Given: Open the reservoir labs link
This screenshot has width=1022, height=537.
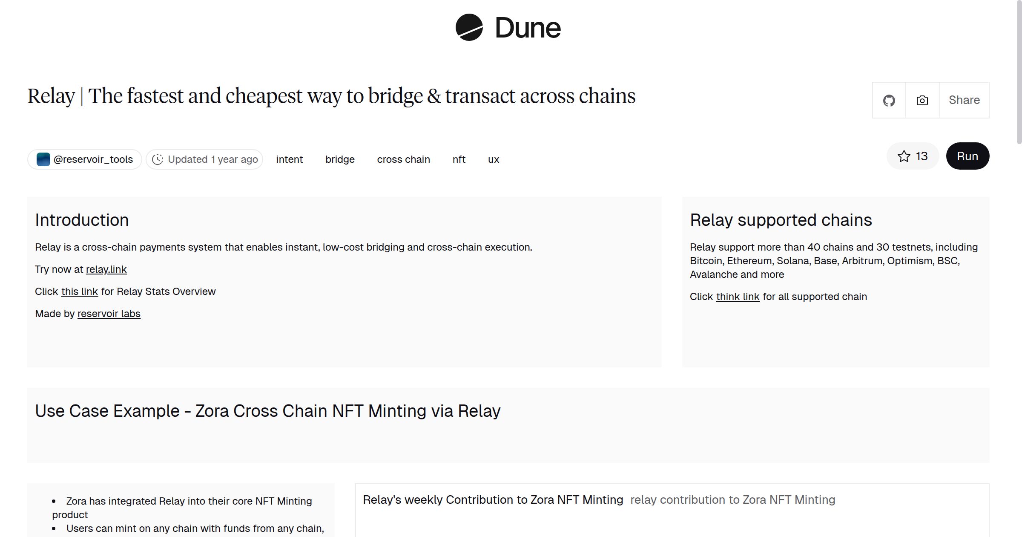Looking at the screenshot, I should point(109,313).
